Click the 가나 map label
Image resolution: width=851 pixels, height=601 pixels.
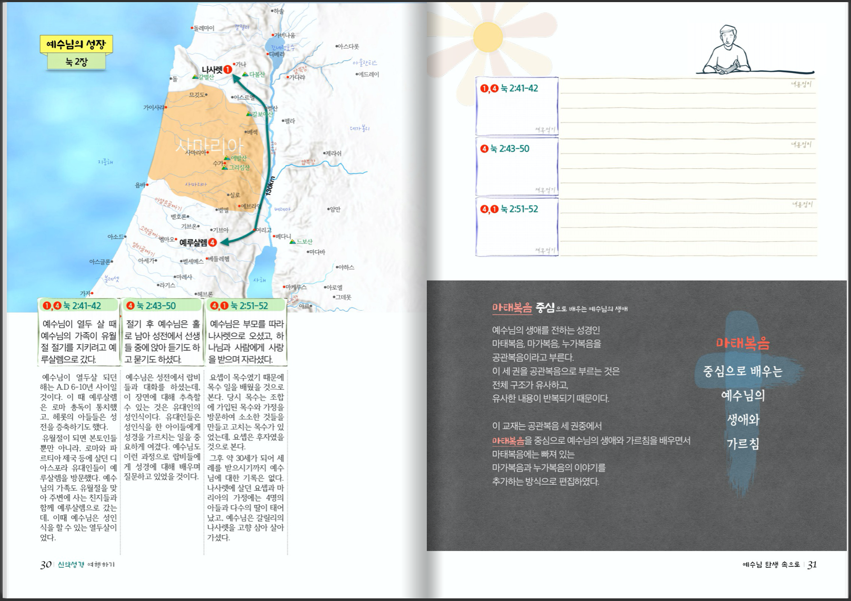[x=241, y=64]
